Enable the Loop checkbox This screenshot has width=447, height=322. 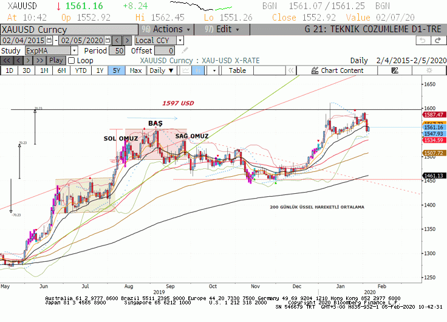[72, 61]
